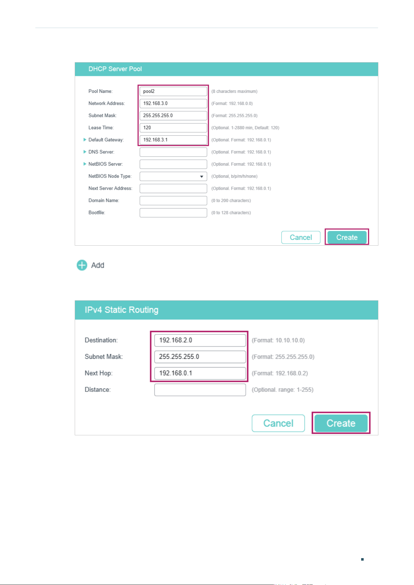Select the Bootfile input field
This screenshot has width=414, height=585.
coord(173,213)
